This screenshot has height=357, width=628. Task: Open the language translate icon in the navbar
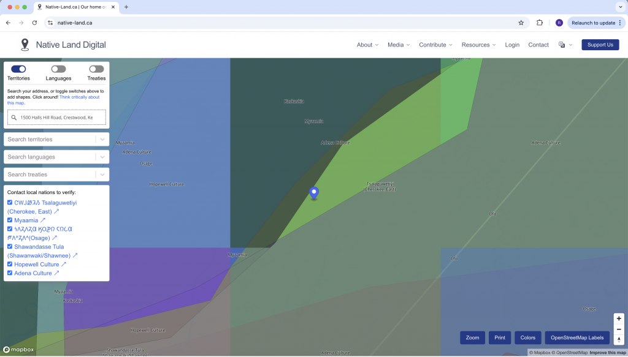562,45
